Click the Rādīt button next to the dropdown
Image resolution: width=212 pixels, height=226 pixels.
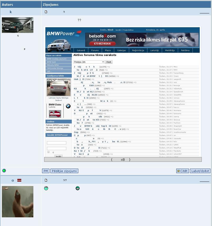click(109, 62)
